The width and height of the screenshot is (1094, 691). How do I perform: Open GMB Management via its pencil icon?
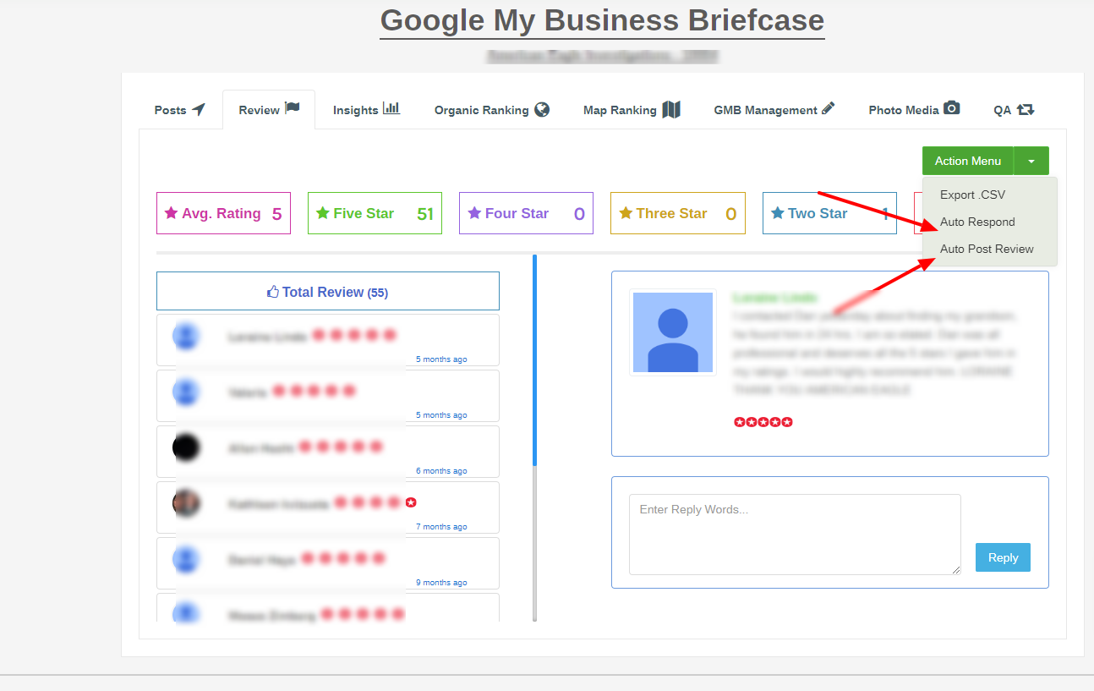pos(828,108)
